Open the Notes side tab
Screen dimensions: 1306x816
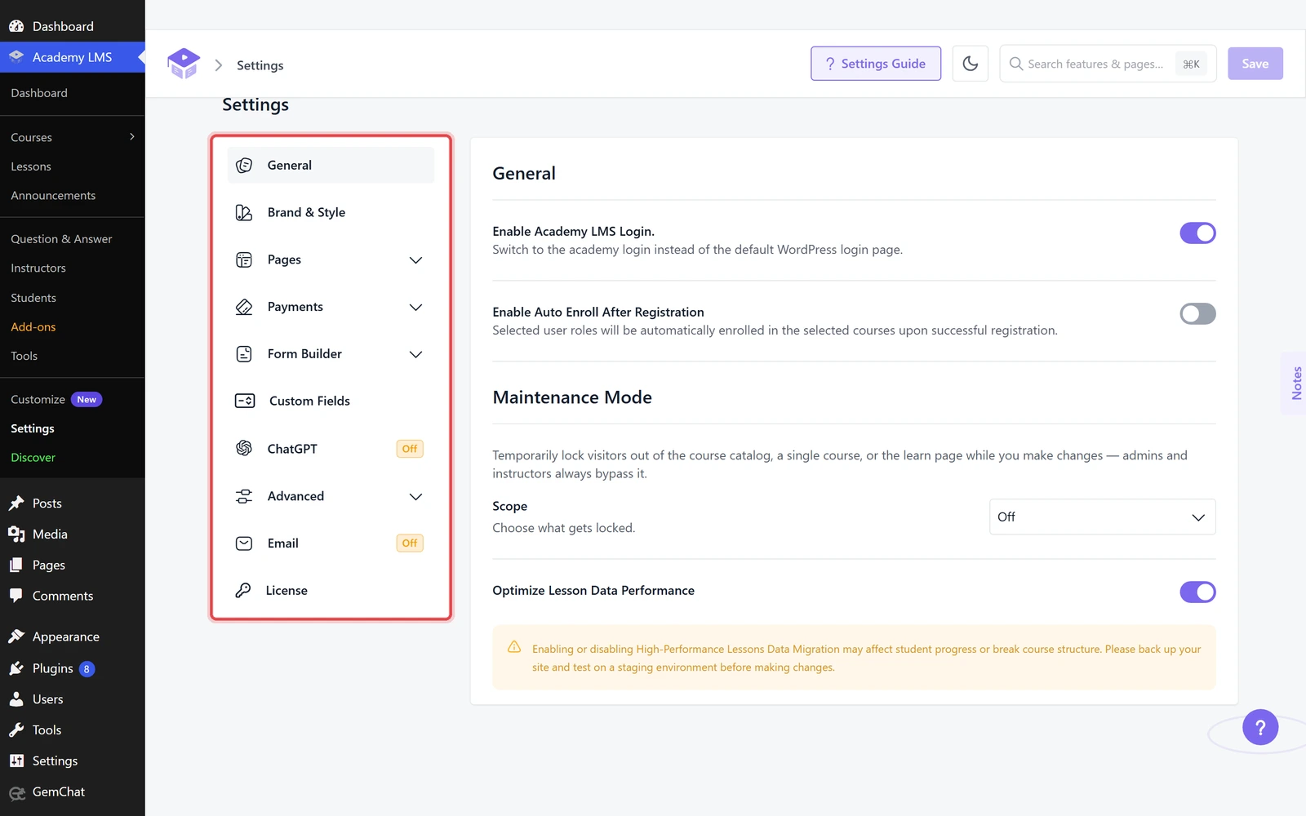(x=1295, y=383)
